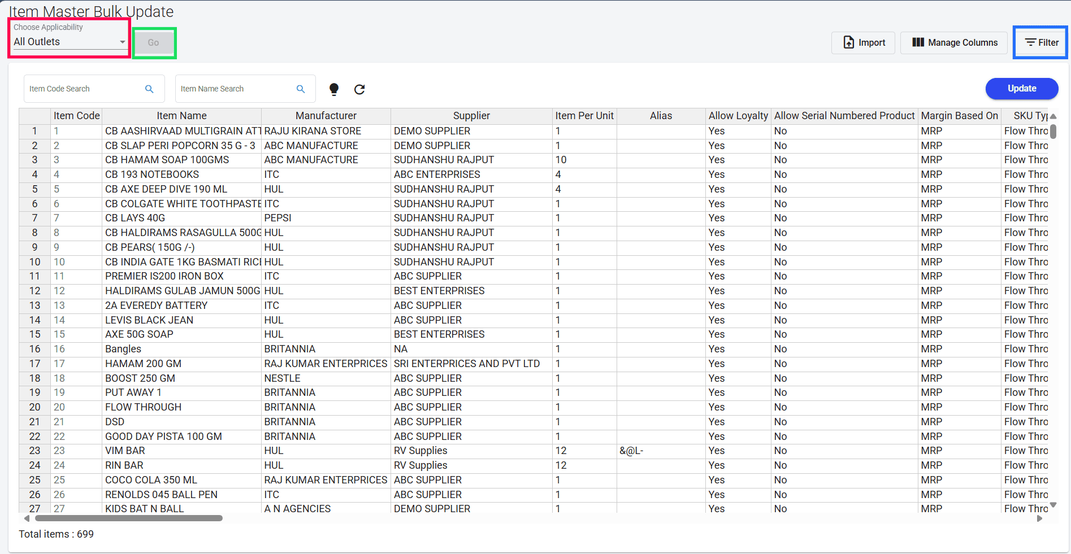The image size is (1071, 554).
Task: Select the NA supplier cell for Bangles
Action: pos(472,349)
